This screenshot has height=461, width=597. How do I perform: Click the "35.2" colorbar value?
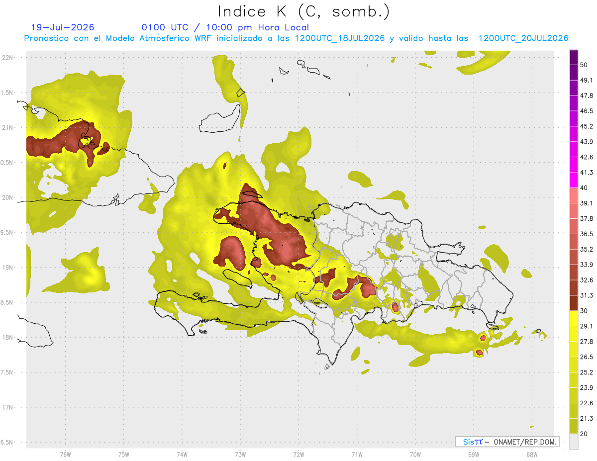pos(587,249)
